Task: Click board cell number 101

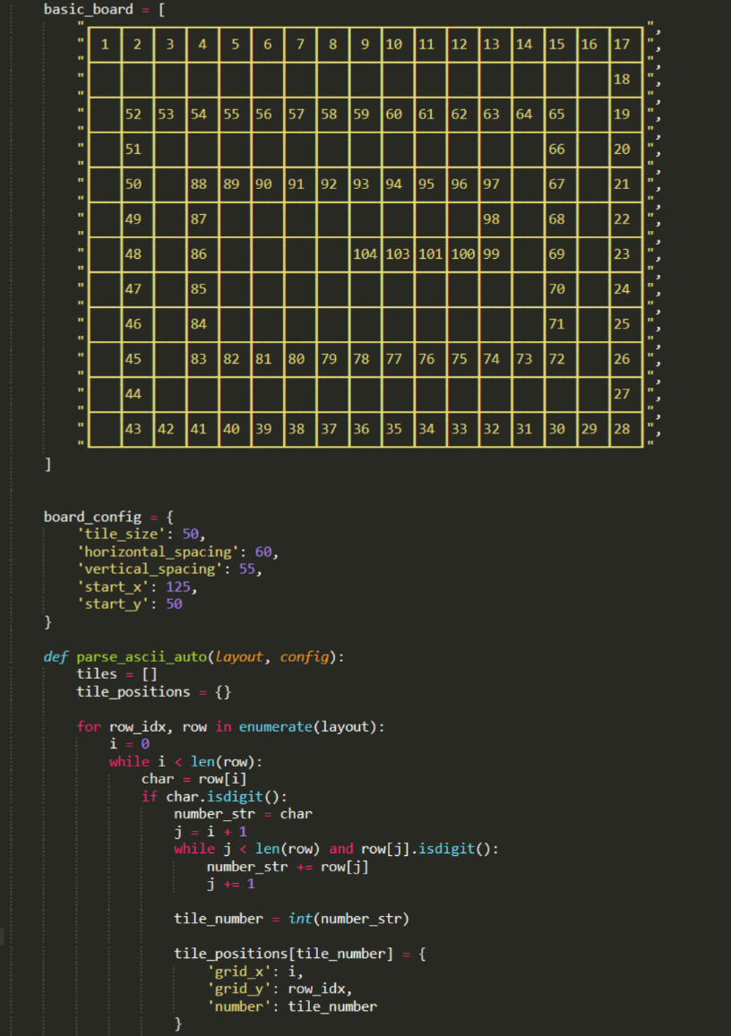Action: click(x=430, y=254)
